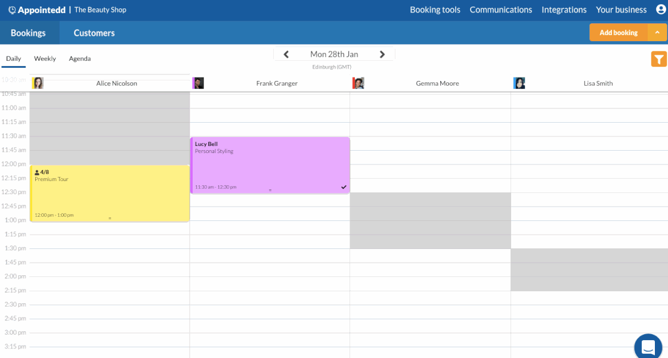668x358 pixels.
Task: Click Lisa Smith's avatar photo
Action: coord(519,83)
